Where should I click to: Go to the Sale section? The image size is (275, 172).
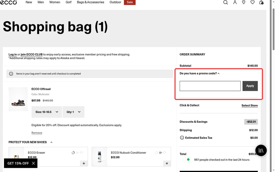coord(129,2)
